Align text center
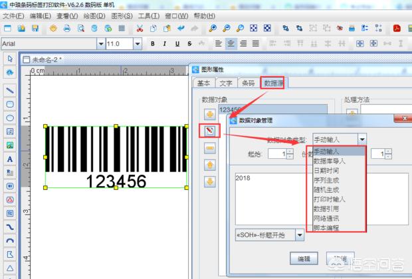 pos(231,44)
